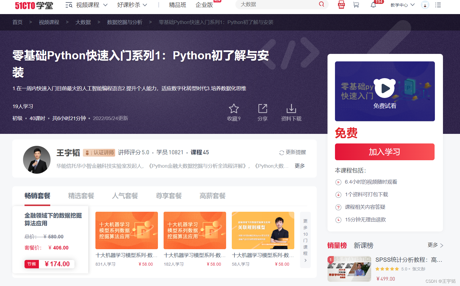The image size is (460, 286).
Task: Click the 张文彤 instructor name
Action: pyautogui.click(x=419, y=269)
